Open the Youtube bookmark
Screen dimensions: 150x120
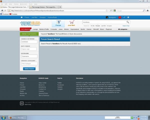[x=13, y=14]
